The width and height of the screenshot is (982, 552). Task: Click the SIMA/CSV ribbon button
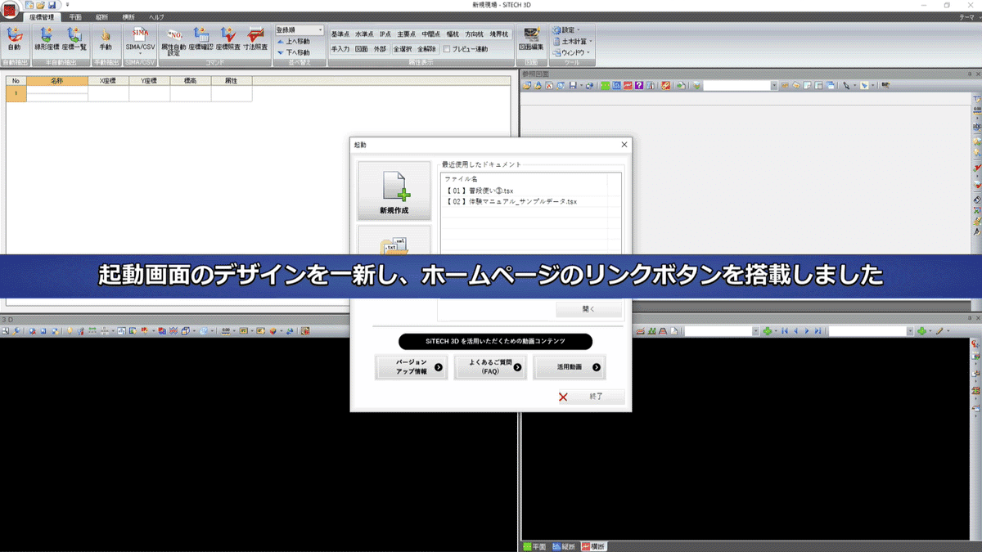click(x=140, y=39)
